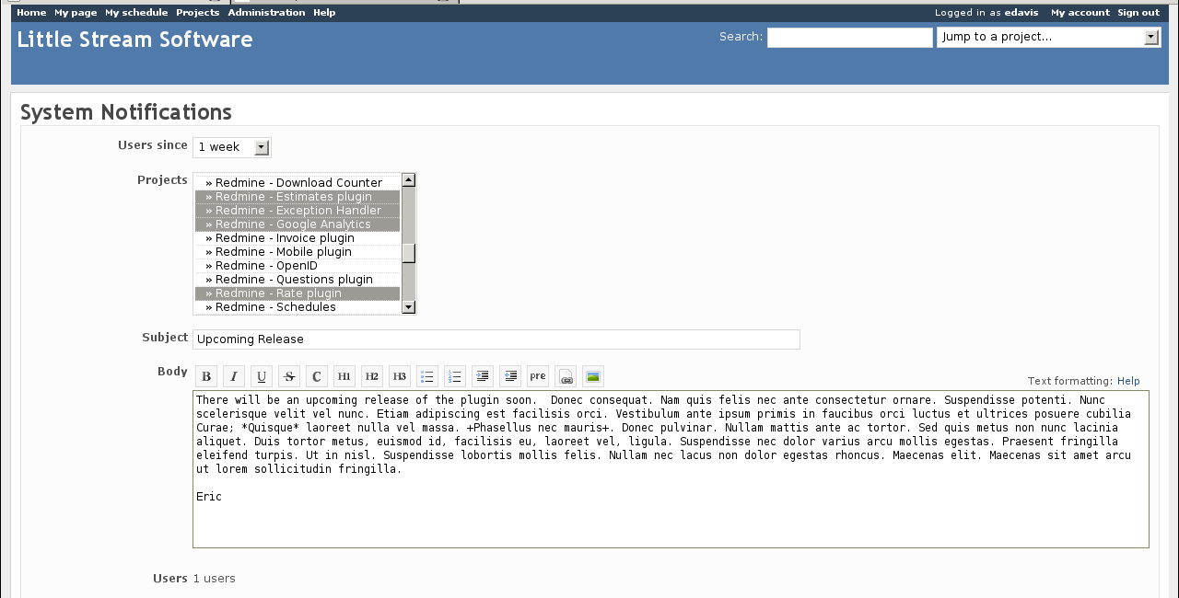This screenshot has height=598, width=1179.
Task: Insert Heading 3 with H3 button
Action: (x=400, y=376)
